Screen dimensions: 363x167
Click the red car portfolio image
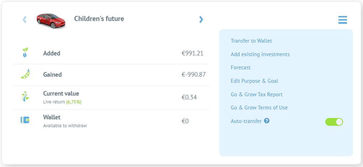[51, 20]
